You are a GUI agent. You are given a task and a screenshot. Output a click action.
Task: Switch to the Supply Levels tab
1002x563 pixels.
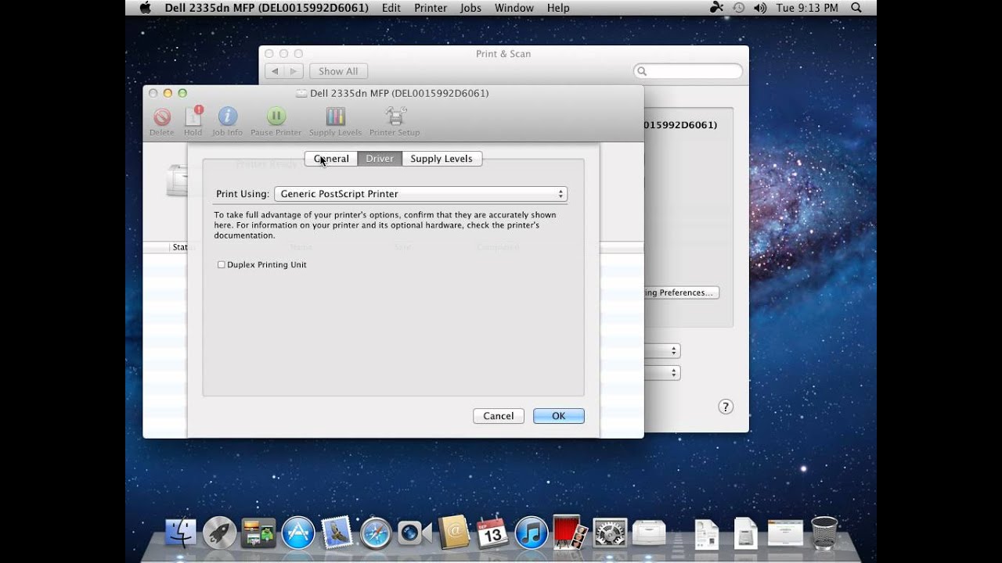coord(442,159)
